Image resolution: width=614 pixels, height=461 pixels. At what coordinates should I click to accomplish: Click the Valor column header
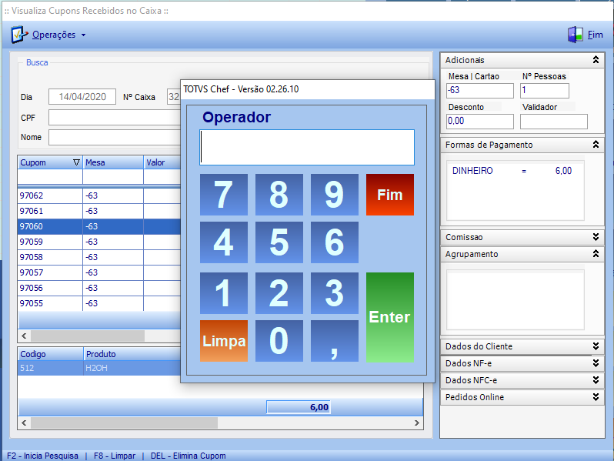(162, 162)
